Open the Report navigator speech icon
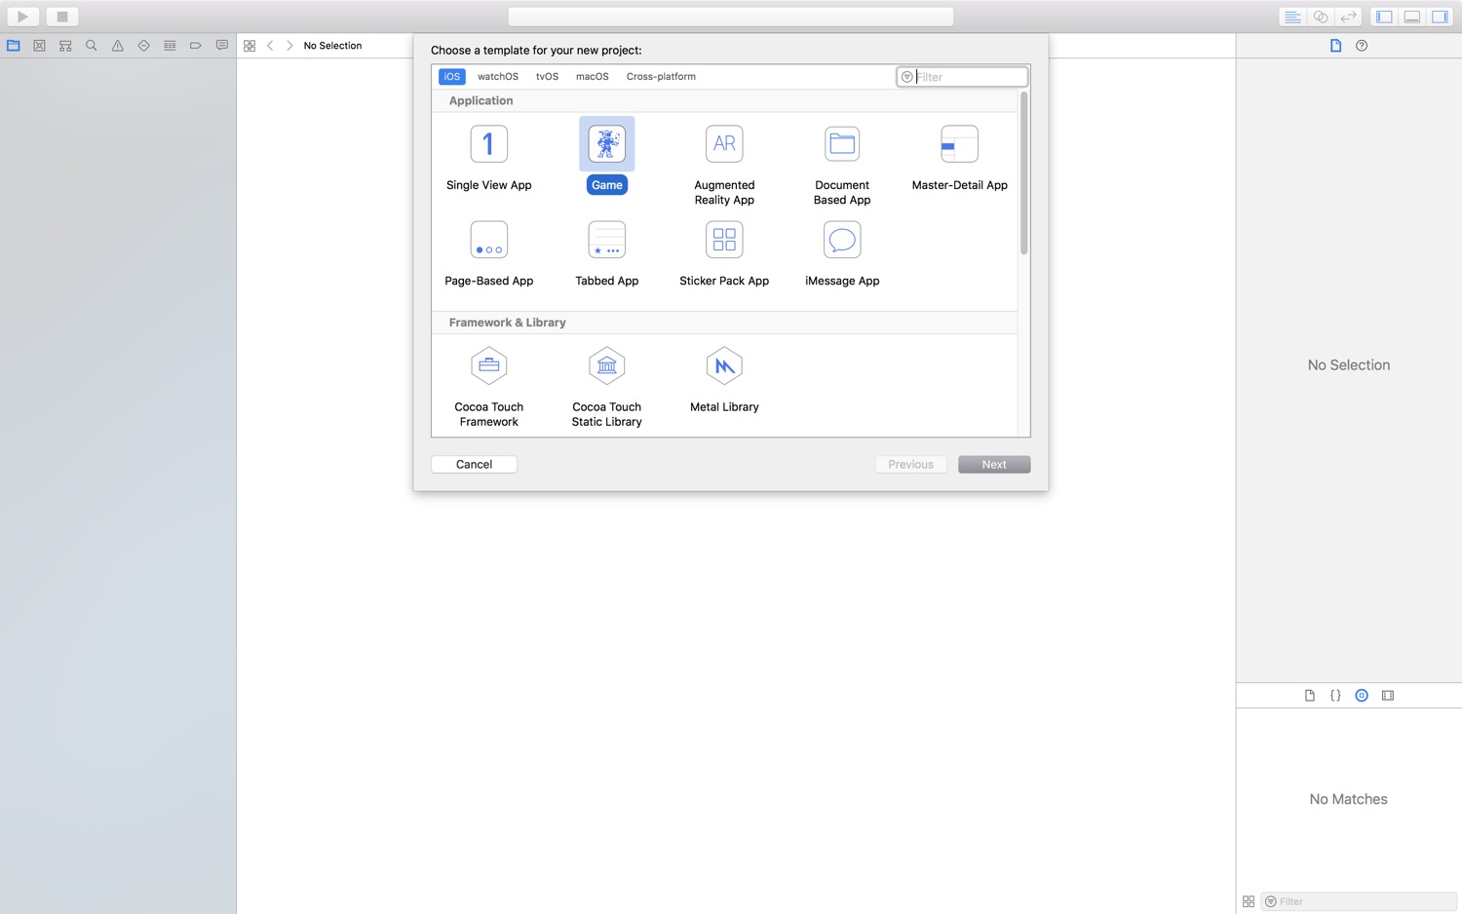This screenshot has height=914, width=1462. (222, 46)
